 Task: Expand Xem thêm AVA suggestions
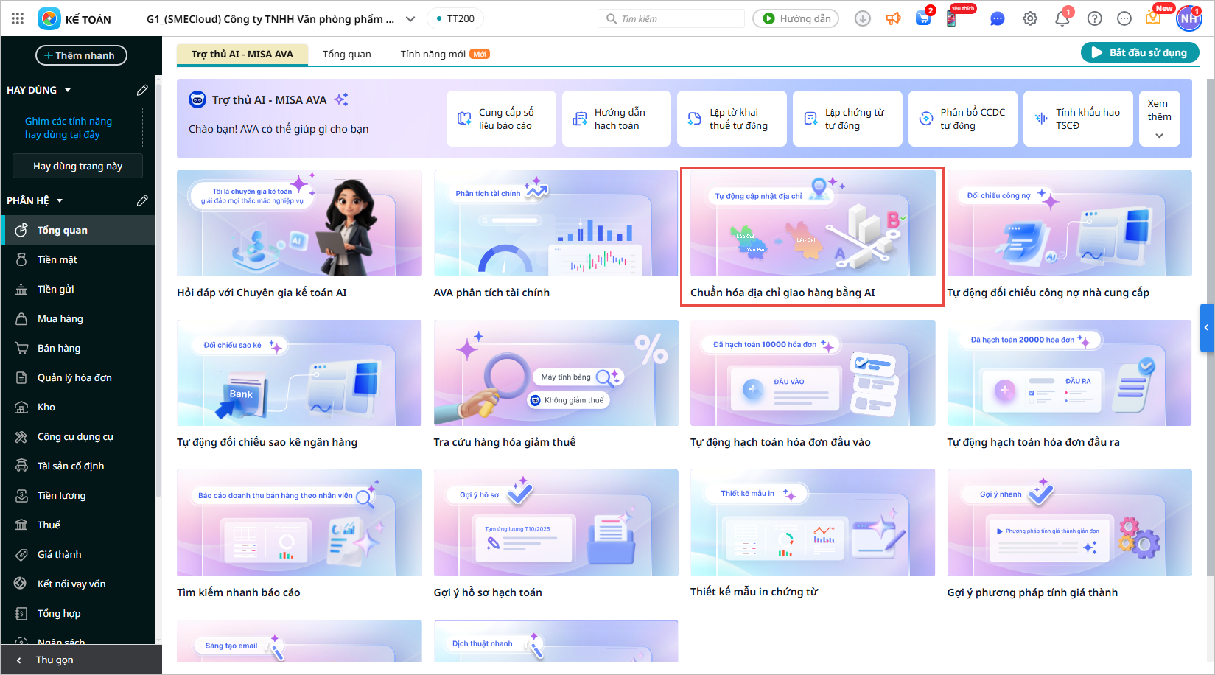[1159, 119]
